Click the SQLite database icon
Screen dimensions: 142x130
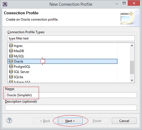11,77
